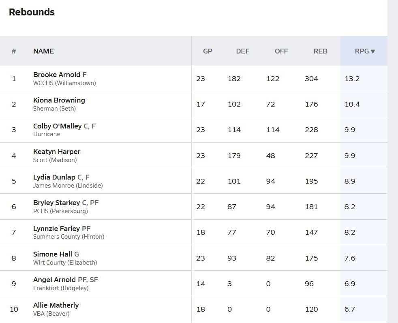This screenshot has width=398, height=323.
Task: Open Brooke Arnold player profile
Action: (x=57, y=75)
